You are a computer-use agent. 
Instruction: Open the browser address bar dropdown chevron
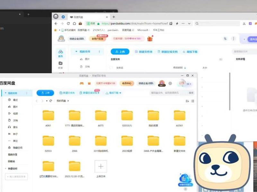(x=189, y=23)
